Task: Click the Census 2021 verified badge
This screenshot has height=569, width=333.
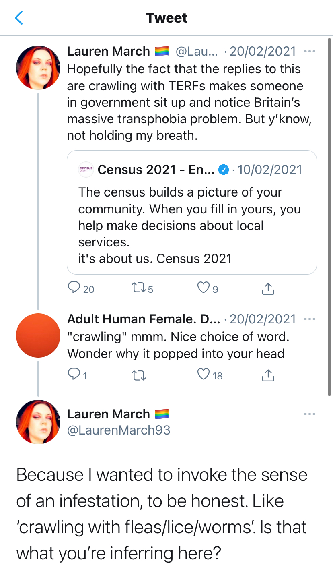Action: pyautogui.click(x=223, y=170)
